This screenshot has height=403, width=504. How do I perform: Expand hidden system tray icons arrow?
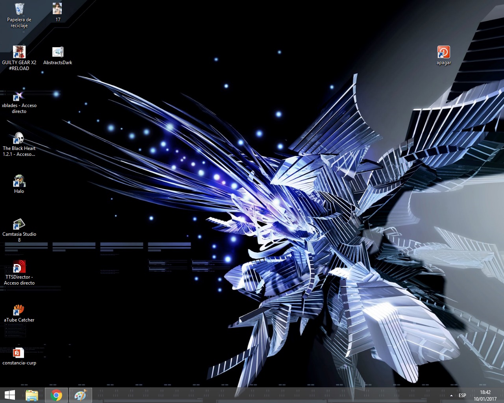tap(451, 396)
